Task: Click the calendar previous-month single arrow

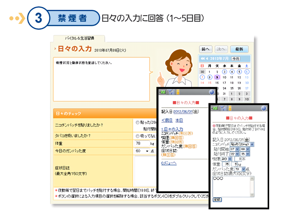Action: (x=207, y=58)
